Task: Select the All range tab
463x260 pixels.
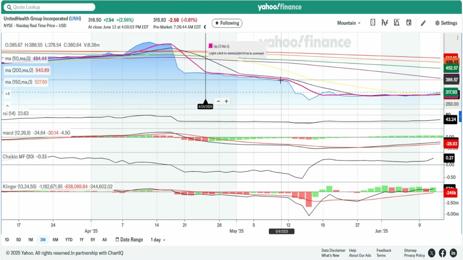Action: coord(105,240)
